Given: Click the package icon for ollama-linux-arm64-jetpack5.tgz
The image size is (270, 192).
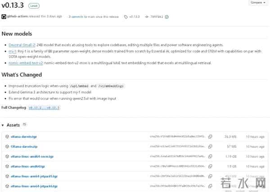Looking at the screenshot, I should click(7, 176).
